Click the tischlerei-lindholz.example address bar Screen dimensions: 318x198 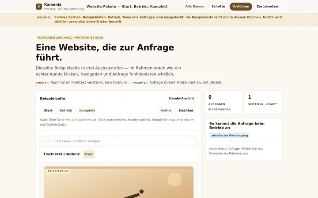(x=124, y=141)
